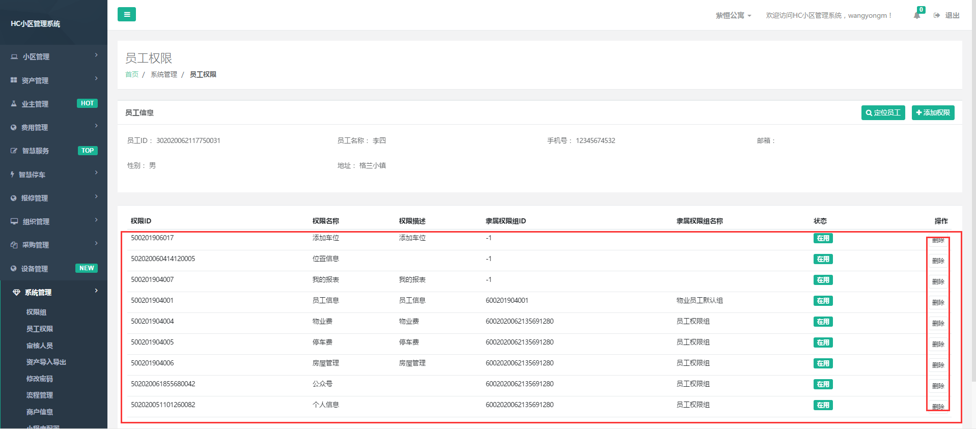Open the 流程管理 submenu item
Screen dimensions: 976x429
tap(40, 395)
